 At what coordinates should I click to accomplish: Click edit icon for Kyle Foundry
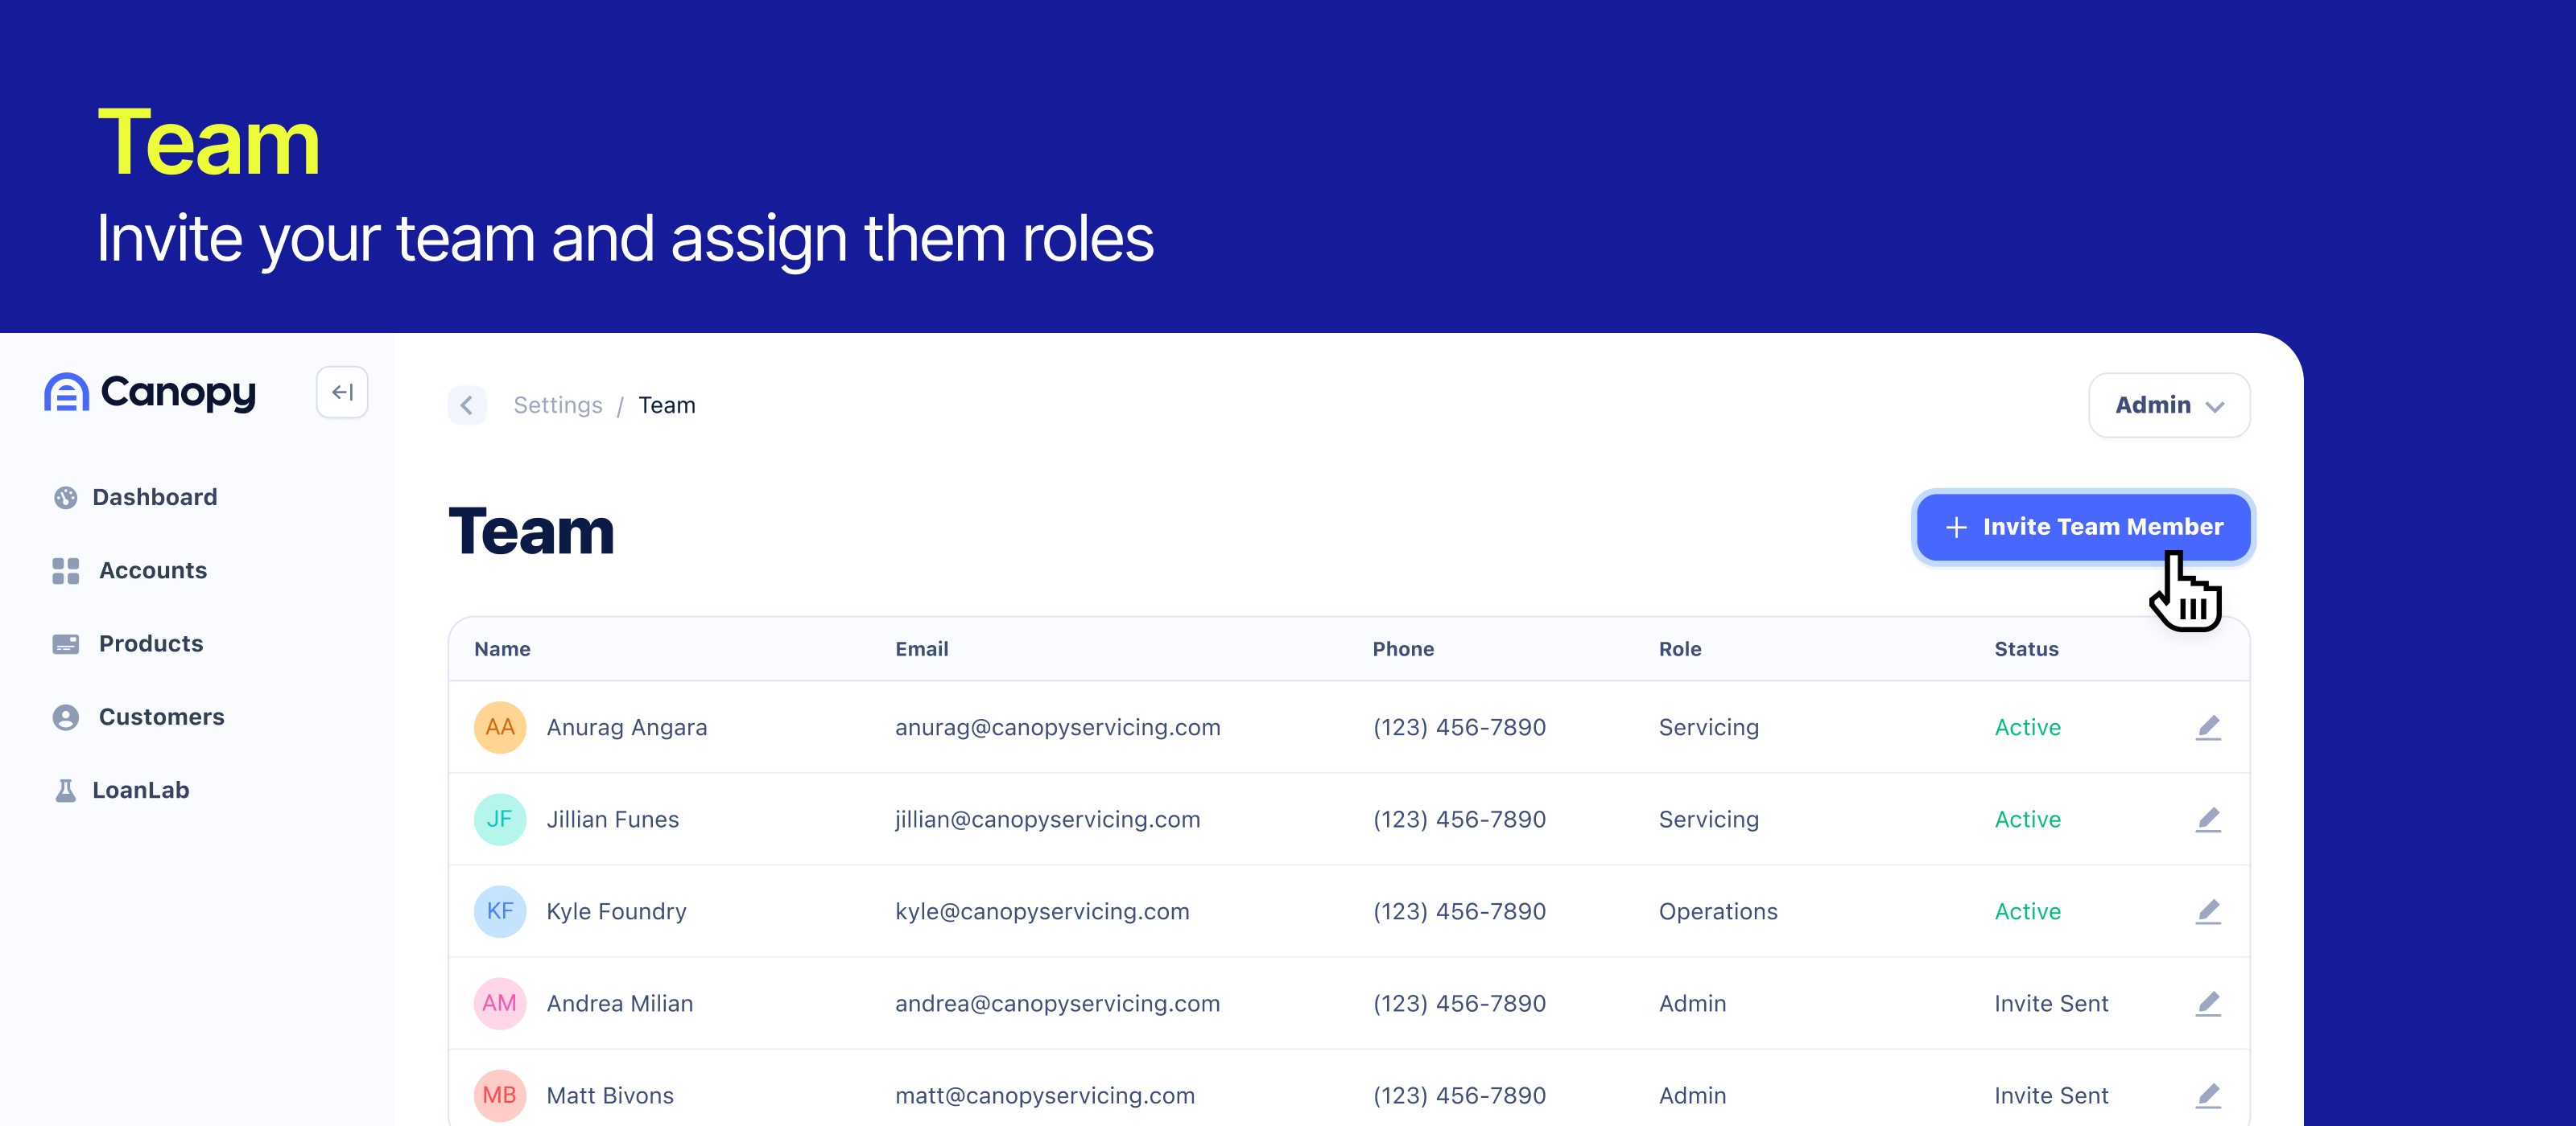[2207, 911]
